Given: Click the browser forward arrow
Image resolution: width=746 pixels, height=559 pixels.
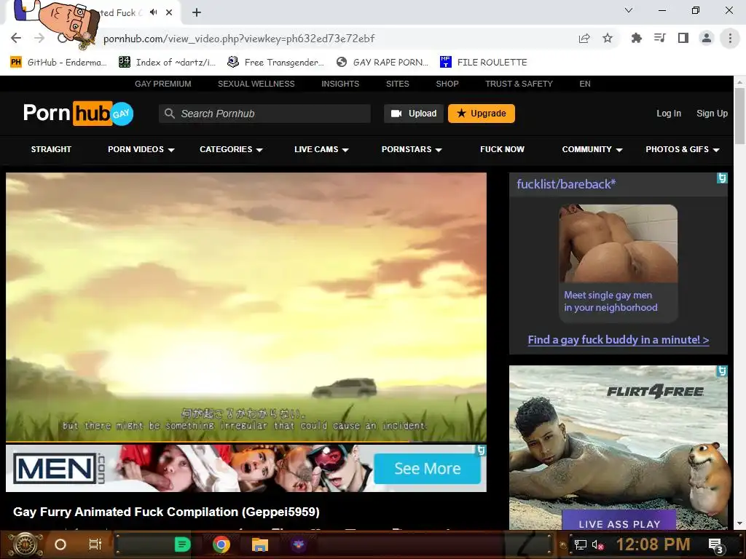Looking at the screenshot, I should tap(39, 38).
